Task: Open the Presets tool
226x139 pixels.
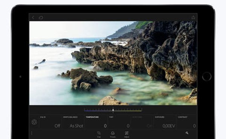Action: coord(113,134)
